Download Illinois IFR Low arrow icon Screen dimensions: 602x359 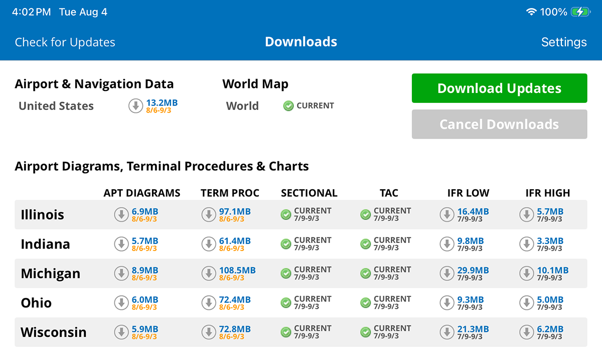tap(447, 215)
